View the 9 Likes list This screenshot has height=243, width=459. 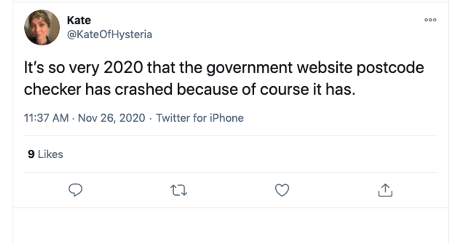coord(45,154)
